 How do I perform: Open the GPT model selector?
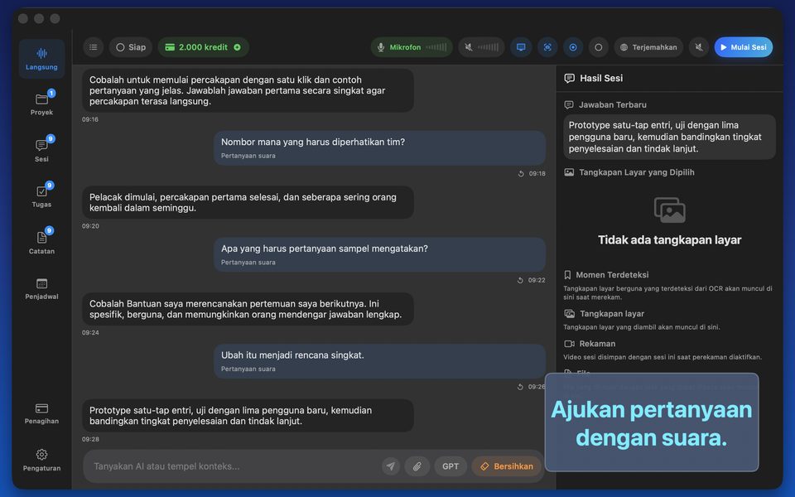[x=450, y=466]
